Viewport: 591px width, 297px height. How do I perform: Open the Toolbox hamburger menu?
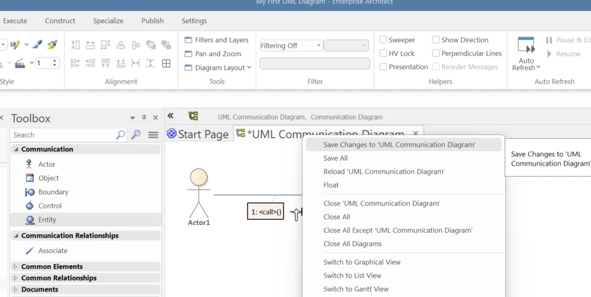click(x=153, y=134)
